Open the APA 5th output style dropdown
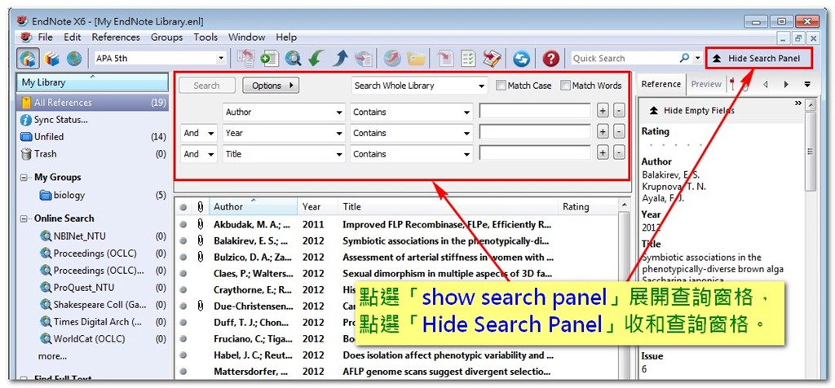This screenshot has height=388, width=835. pyautogui.click(x=221, y=59)
